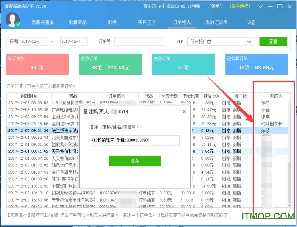This screenshot has width=297, height=227.
Task: Select order row 2017-12-02 10:13:10
Action: pos(147,193)
